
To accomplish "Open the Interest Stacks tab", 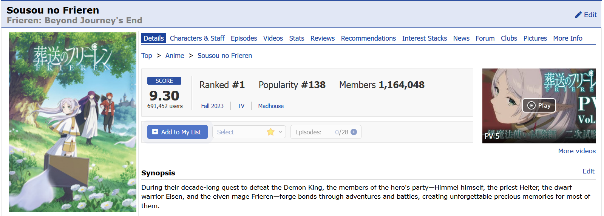I will pos(424,38).
